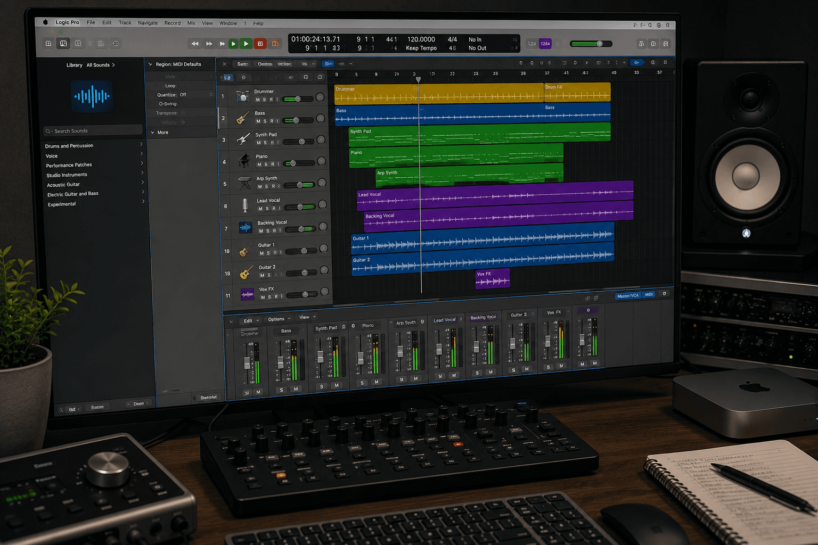Viewport: 818px width, 545px height.
Task: Open the Help menu
Action: click(258, 23)
